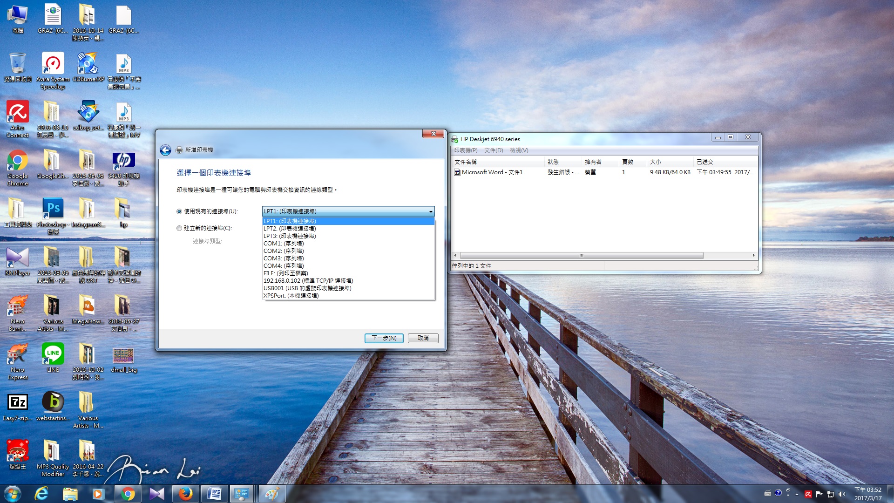Open the Recycle Bin desktop icon
This screenshot has width=894, height=503.
(x=18, y=68)
